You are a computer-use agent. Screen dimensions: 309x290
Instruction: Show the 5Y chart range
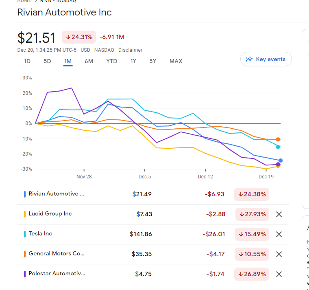click(153, 61)
